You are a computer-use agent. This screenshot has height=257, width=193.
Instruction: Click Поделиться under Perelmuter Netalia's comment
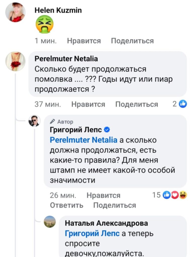136,104
